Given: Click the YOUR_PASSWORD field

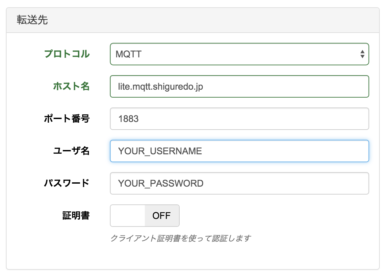Looking at the screenshot, I should (x=239, y=183).
